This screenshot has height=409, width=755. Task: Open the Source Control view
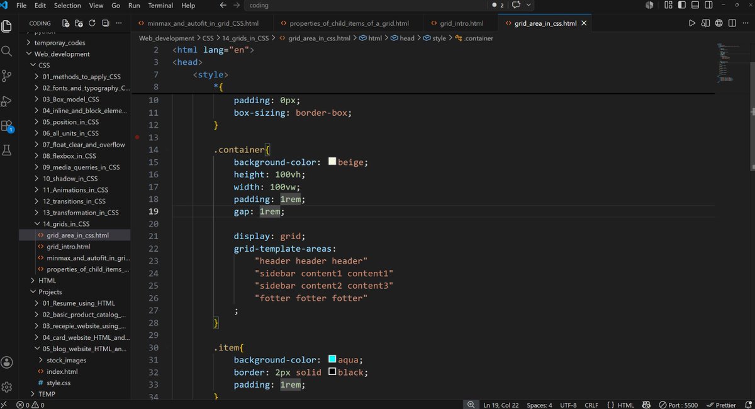7,76
